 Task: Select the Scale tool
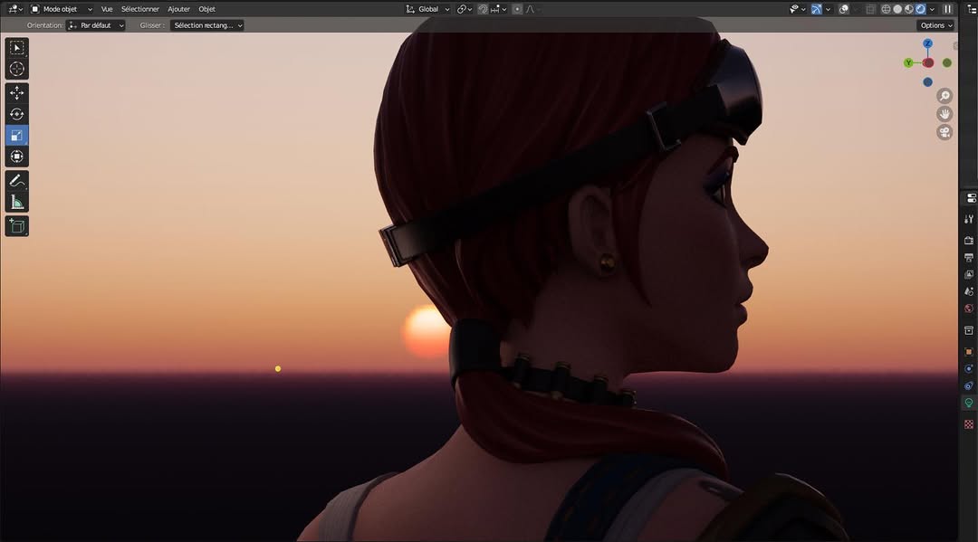tap(17, 135)
